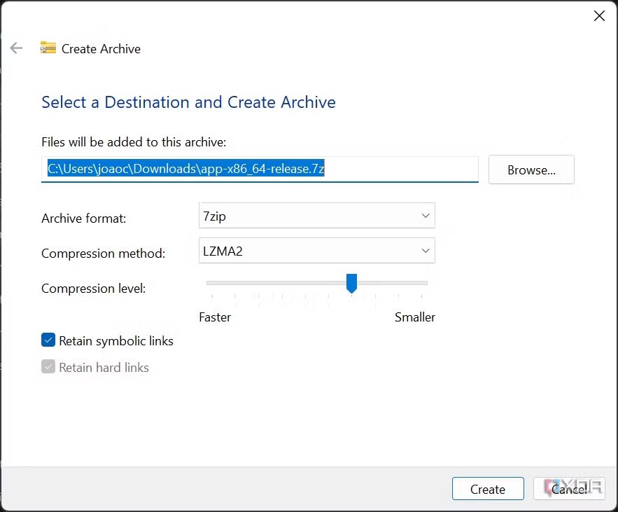The height and width of the screenshot is (512, 618).
Task: Click the Archive format chevron arrow
Action: click(426, 216)
